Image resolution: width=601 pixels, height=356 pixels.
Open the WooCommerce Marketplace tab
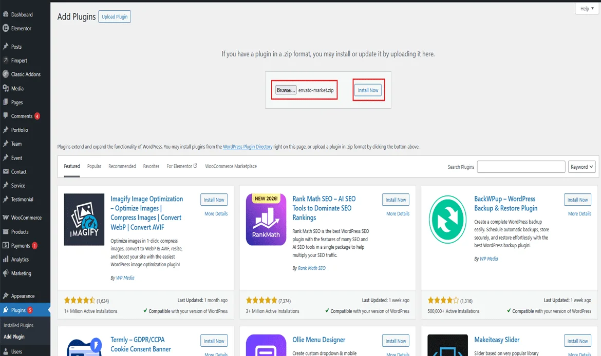coord(231,166)
